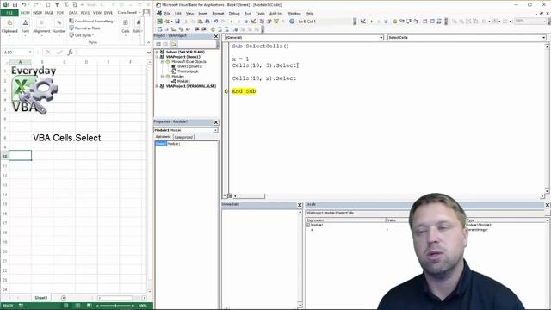Click into the Excel formula bar
The height and width of the screenshot is (310, 551).
[112, 52]
